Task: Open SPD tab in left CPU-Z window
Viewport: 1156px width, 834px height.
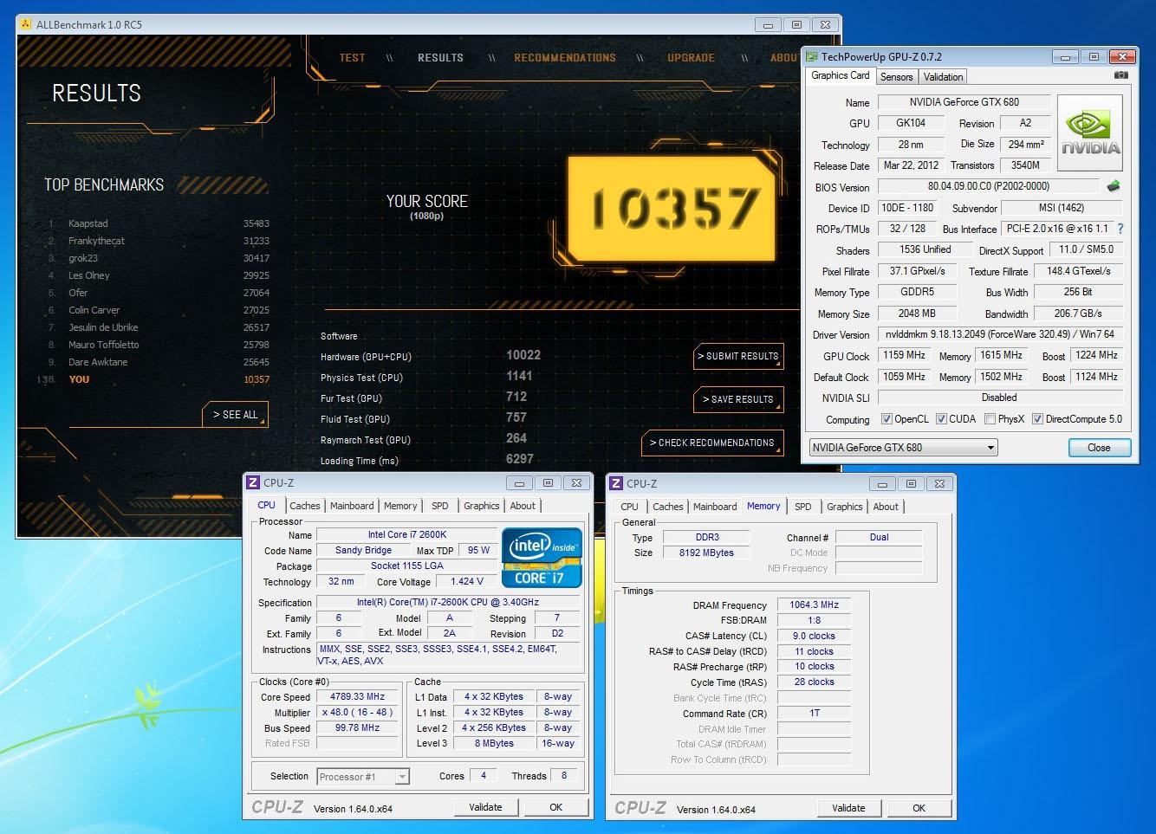Action: pos(440,506)
